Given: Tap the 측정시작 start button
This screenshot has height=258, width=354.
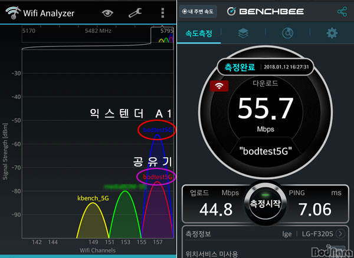Looking at the screenshot, I should tap(265, 204).
